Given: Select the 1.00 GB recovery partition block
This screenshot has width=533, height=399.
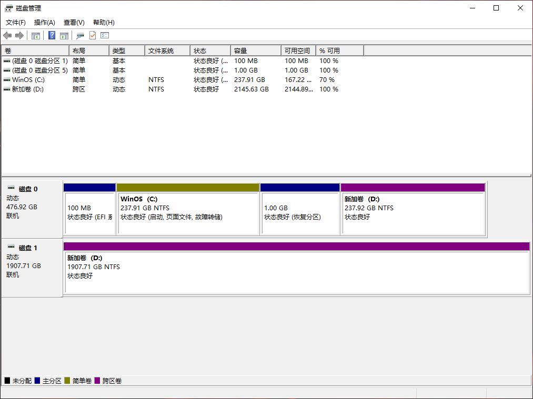Looking at the screenshot, I should [x=300, y=210].
